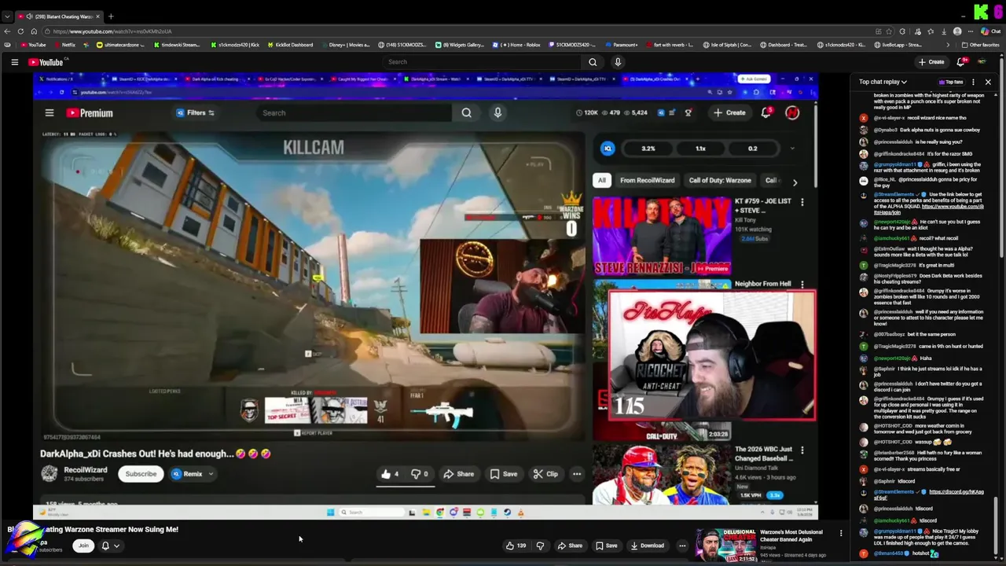Open the YouTube notifications bell

960,62
